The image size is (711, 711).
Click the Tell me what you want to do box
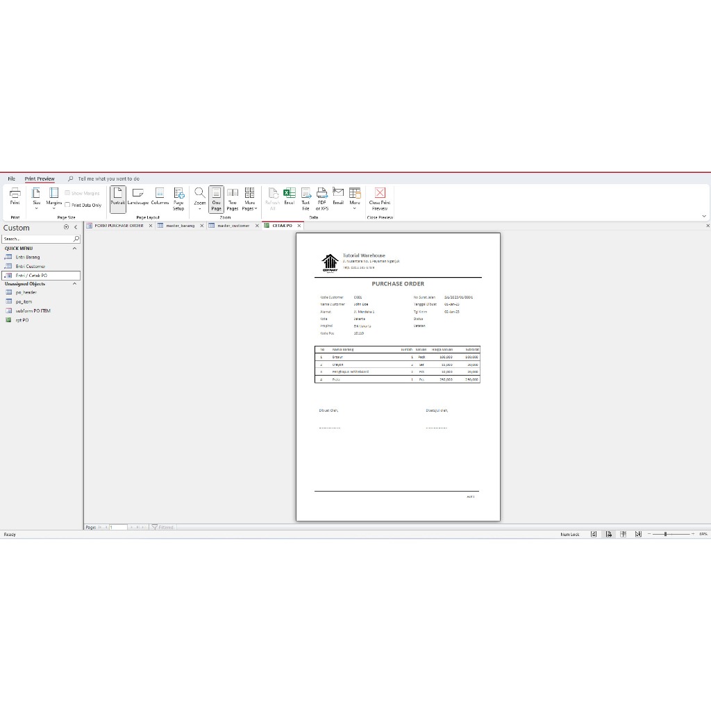point(108,178)
